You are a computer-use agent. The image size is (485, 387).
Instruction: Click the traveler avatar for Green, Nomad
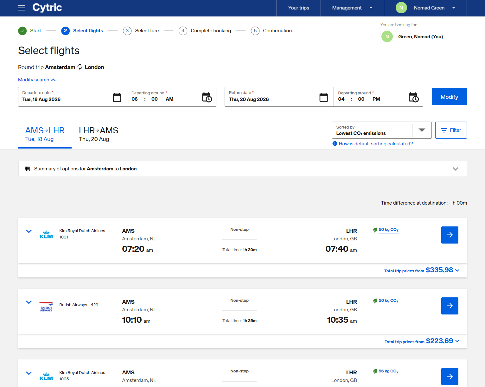click(387, 37)
